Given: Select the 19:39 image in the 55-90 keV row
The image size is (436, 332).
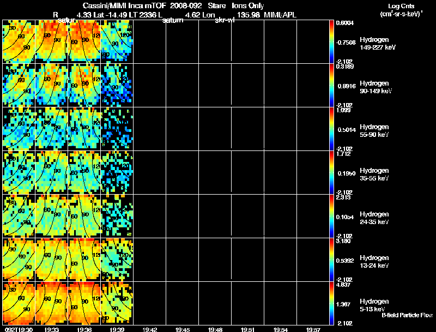Looking at the screenshot, I should 117,129.
